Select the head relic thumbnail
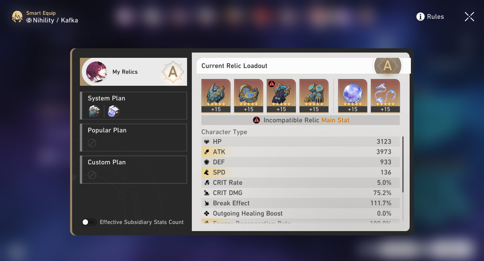The height and width of the screenshot is (261, 484). point(216,96)
